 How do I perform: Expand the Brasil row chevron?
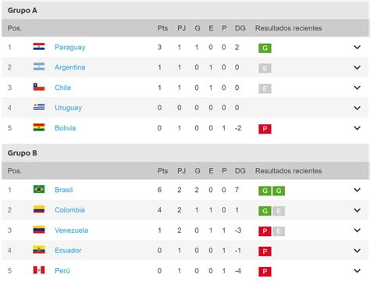coord(357,190)
